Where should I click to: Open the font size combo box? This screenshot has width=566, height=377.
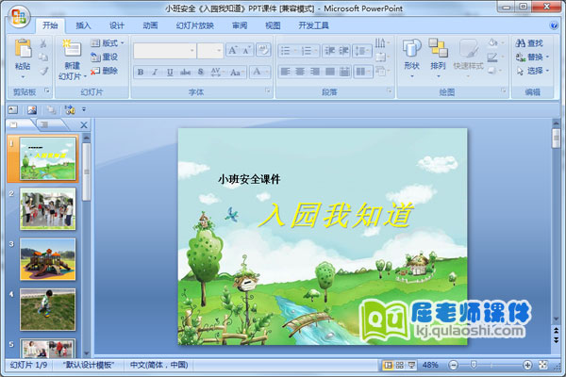[x=210, y=51]
